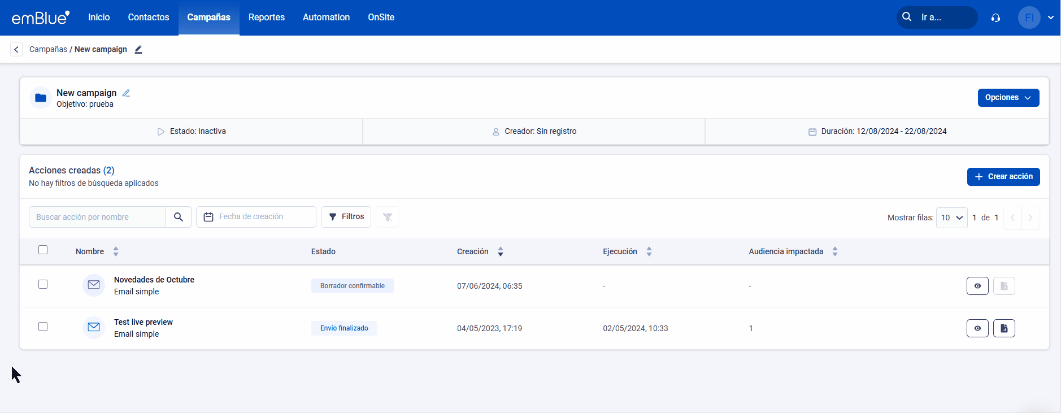
Task: Preview Novedades de Octubre with eye button
Action: (977, 286)
